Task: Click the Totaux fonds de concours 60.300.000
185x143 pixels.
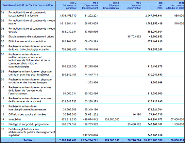Action: pos(177,140)
